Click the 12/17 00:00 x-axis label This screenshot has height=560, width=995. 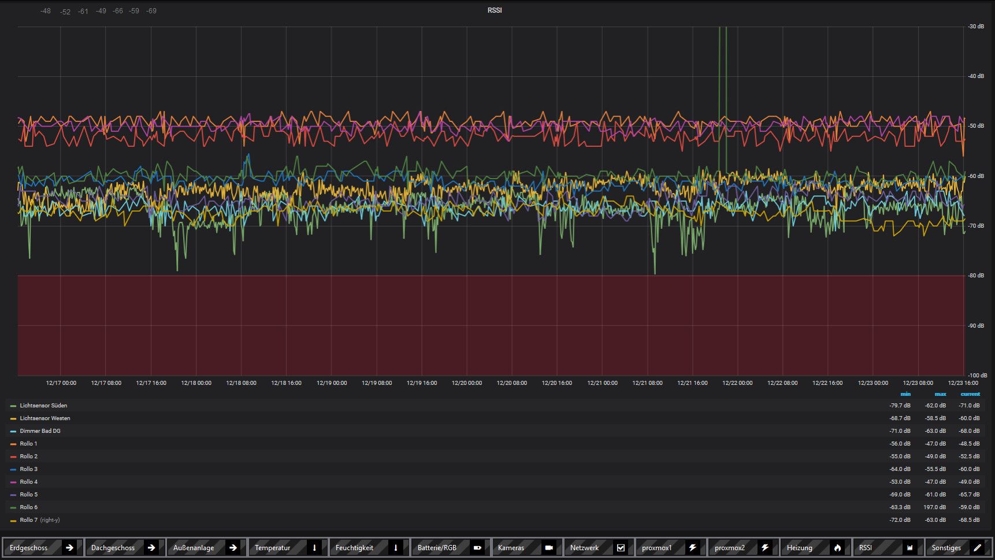61,383
